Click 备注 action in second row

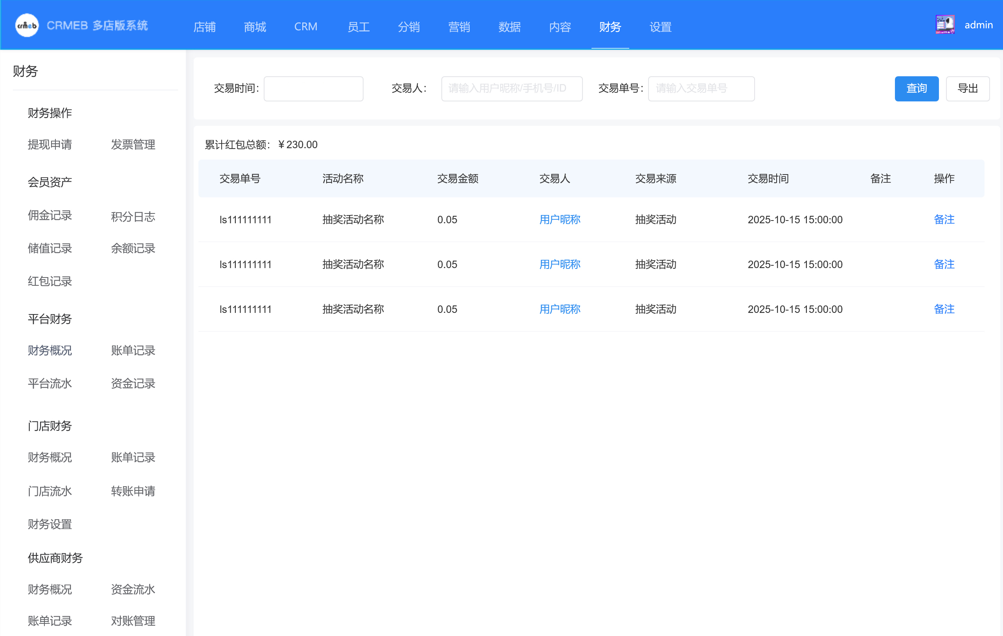tap(944, 264)
